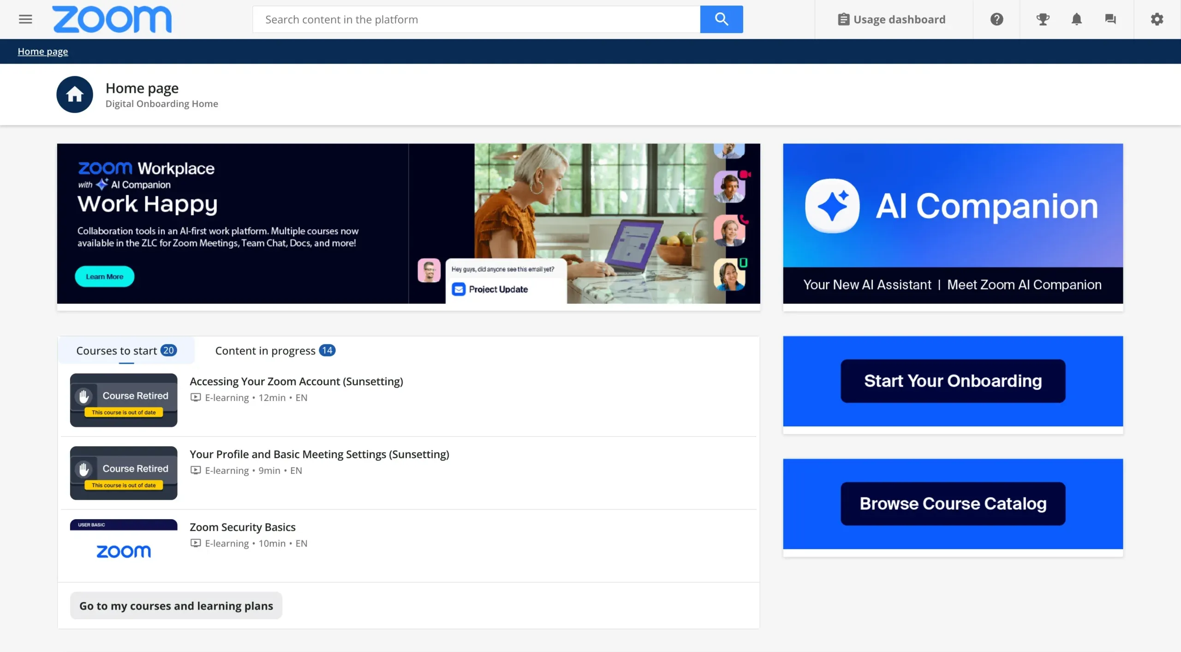The width and height of the screenshot is (1181, 652).
Task: Click the blue search magnifier button
Action: (721, 19)
